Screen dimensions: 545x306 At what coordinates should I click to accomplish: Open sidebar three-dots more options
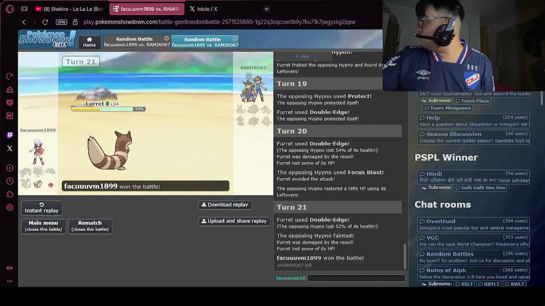coord(10,281)
